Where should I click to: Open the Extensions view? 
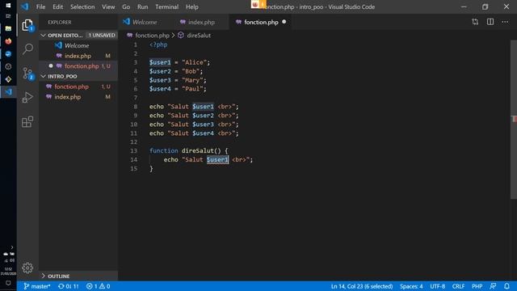tap(27, 122)
